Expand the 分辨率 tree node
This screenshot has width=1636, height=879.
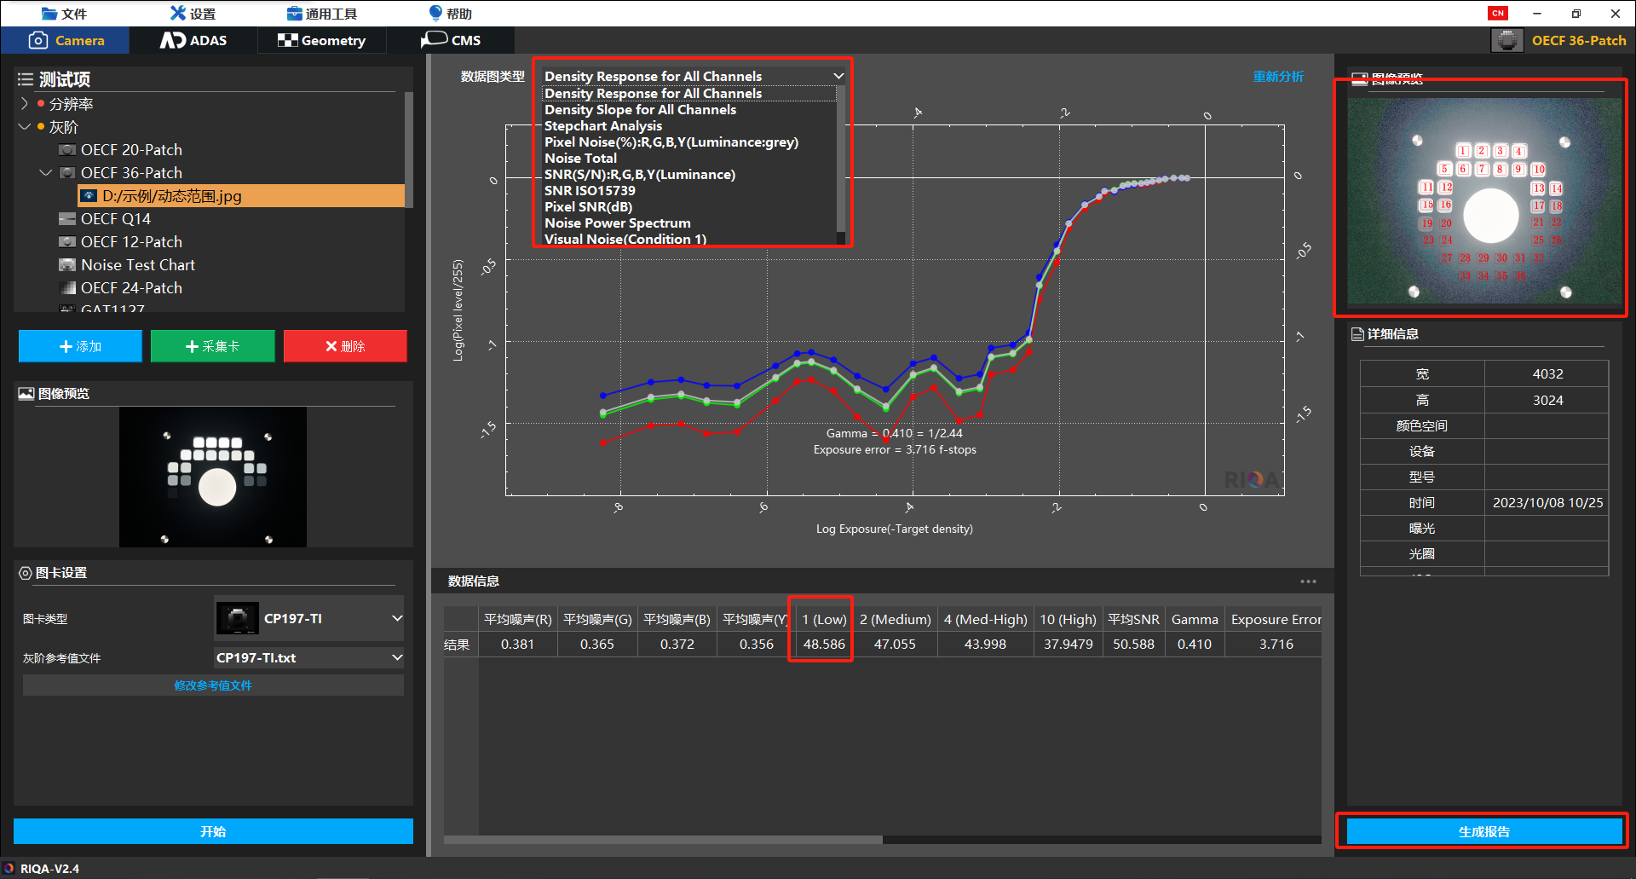(24, 104)
